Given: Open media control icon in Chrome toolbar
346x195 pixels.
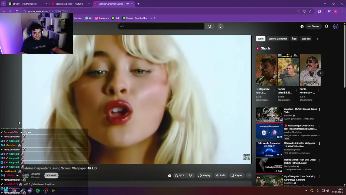Looking at the screenshot, I should (329, 11).
